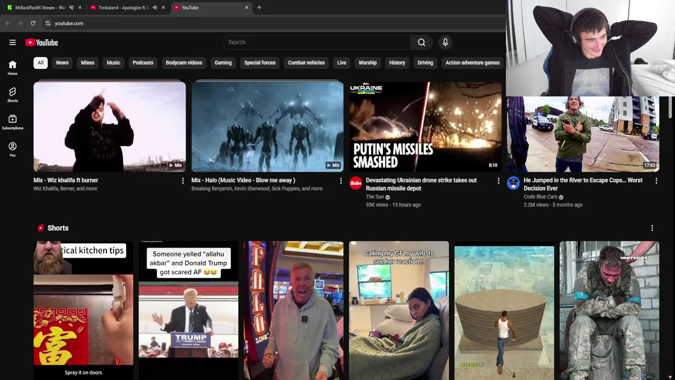Open options for Halo music mix
The width and height of the screenshot is (675, 380).
click(341, 181)
